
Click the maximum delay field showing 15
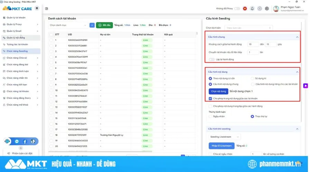point(271,44)
